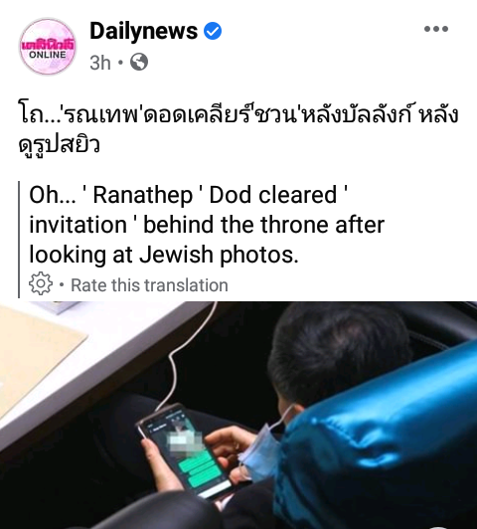The height and width of the screenshot is (529, 477).
Task: Select the original Thai post text
Action: 238,130
